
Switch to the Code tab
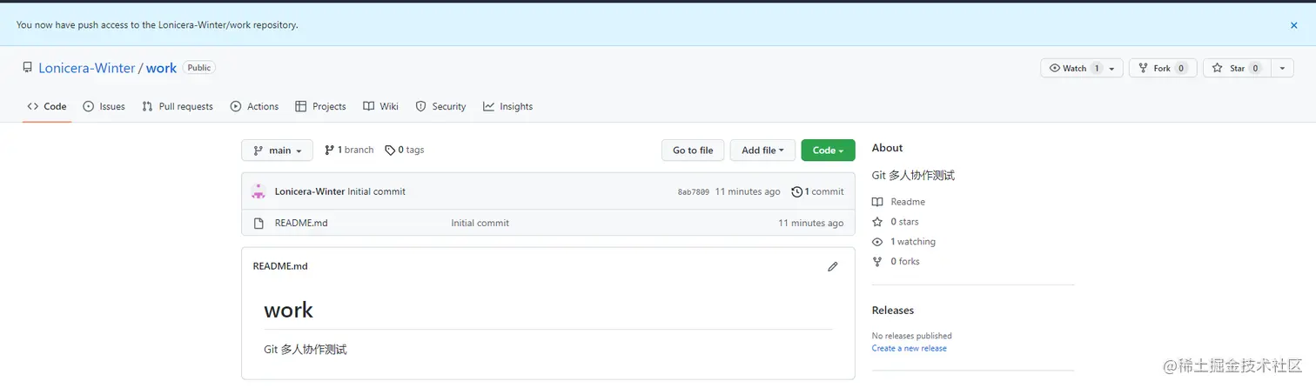(x=47, y=106)
